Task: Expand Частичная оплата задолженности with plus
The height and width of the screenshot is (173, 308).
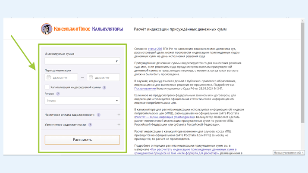Action: pyautogui.click(x=119, y=114)
